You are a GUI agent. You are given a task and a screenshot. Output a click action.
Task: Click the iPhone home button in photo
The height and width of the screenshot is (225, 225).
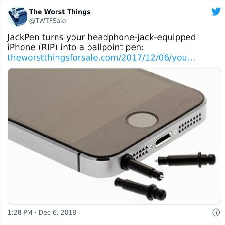click(142, 120)
